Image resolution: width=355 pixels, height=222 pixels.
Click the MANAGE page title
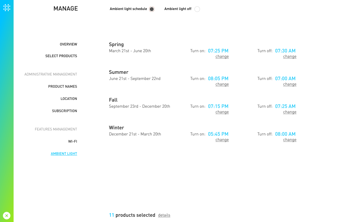click(x=66, y=9)
